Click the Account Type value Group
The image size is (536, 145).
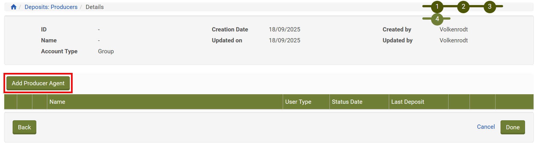point(106,51)
